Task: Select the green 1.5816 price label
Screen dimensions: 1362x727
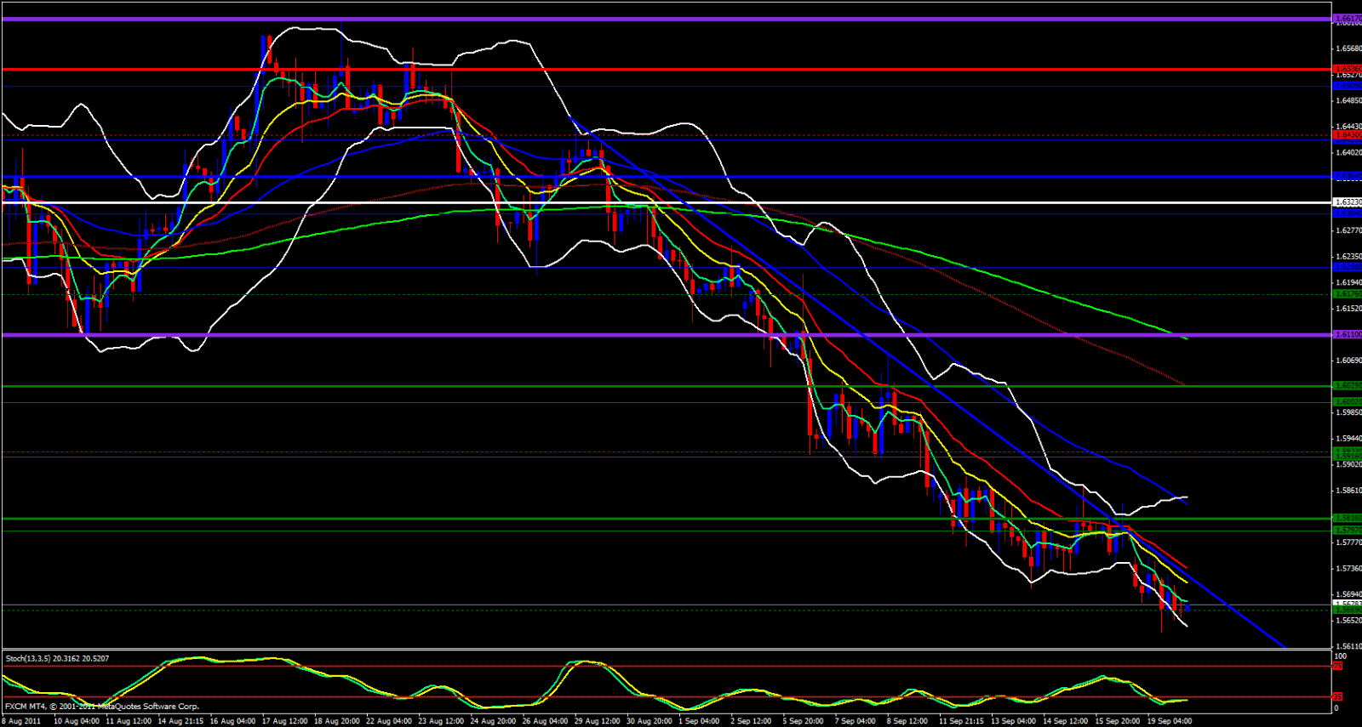Action: pyautogui.click(x=1347, y=518)
